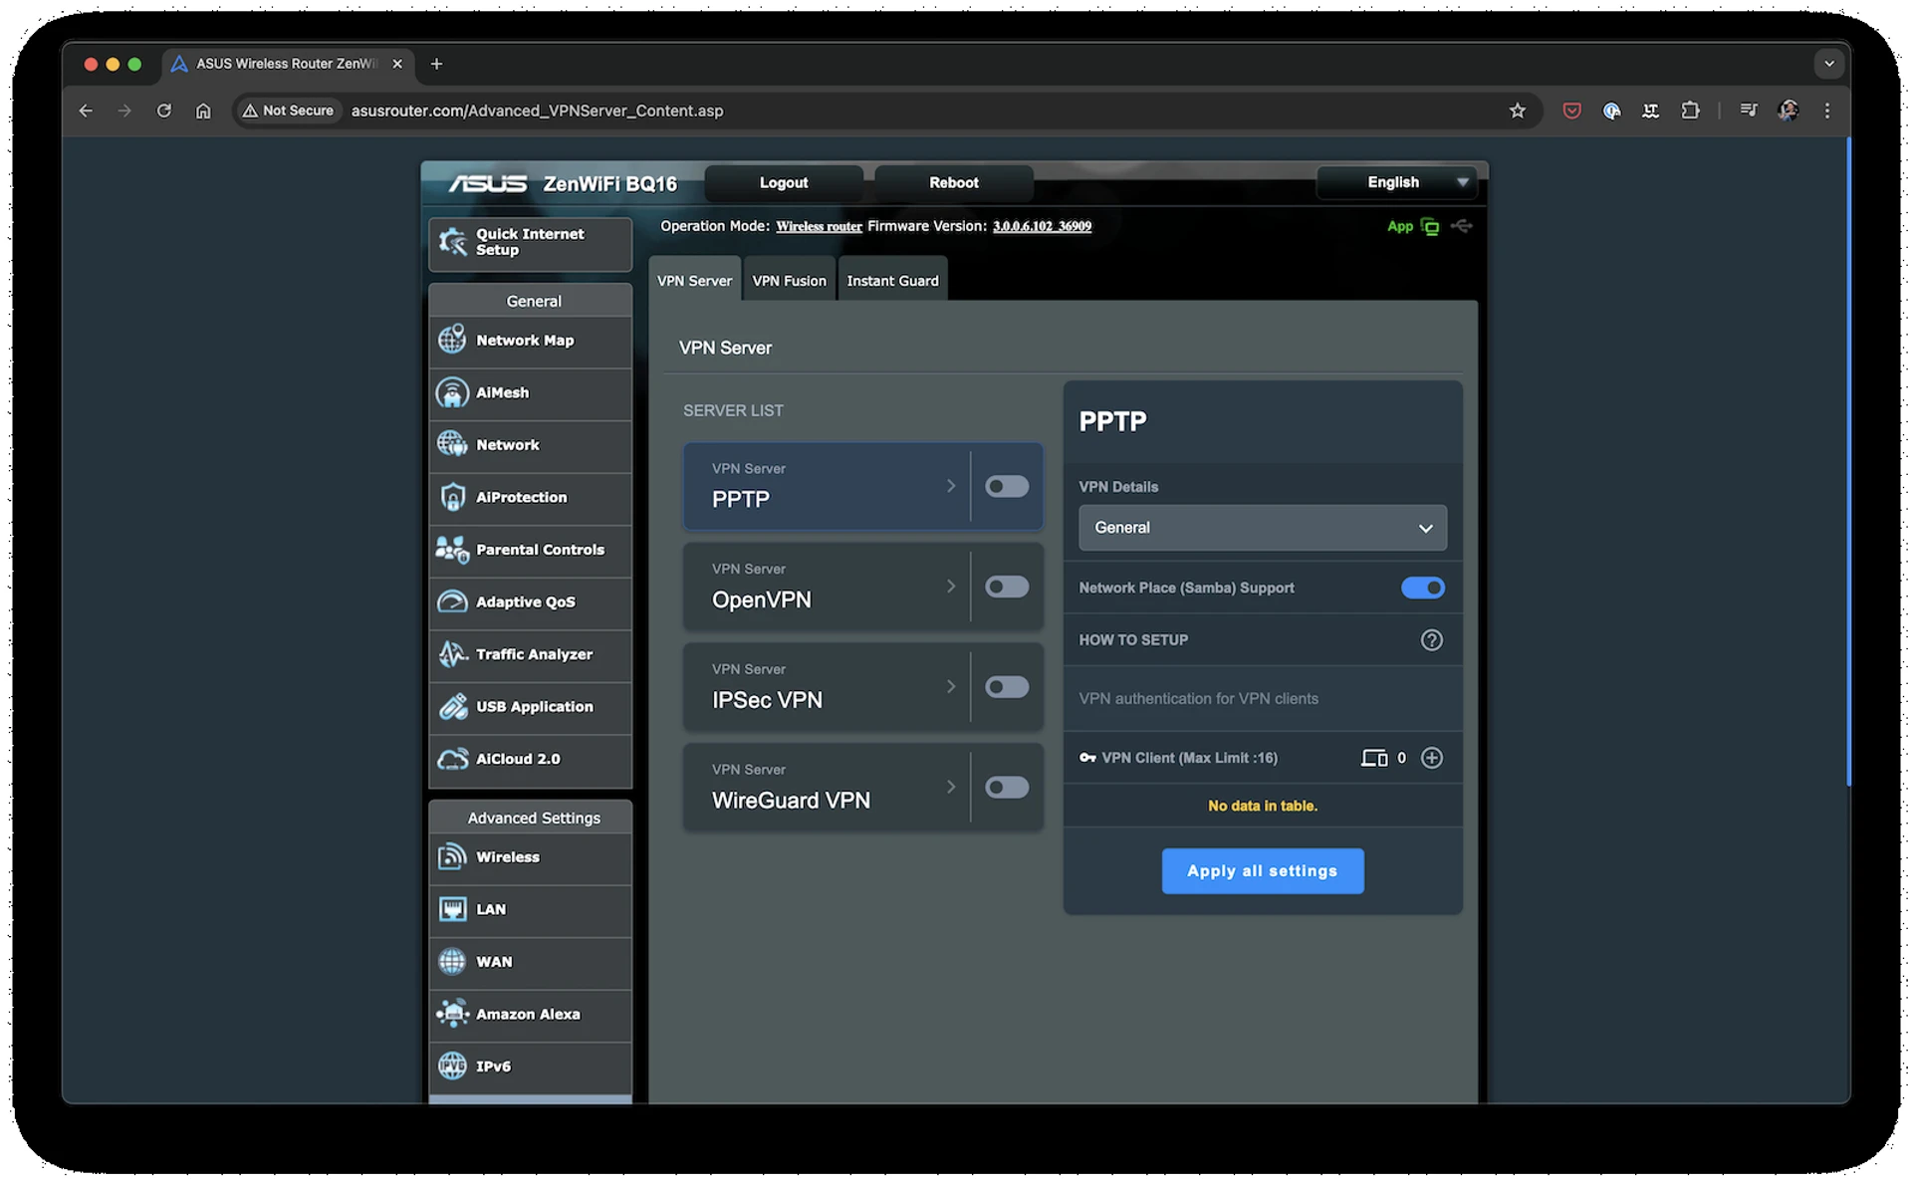Click the 'No data in table.' message
The width and height of the screenshot is (1912, 1184).
(1262, 806)
